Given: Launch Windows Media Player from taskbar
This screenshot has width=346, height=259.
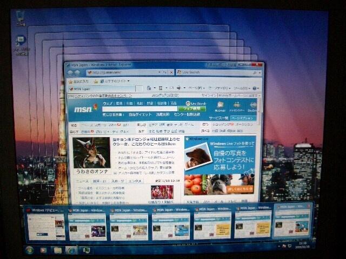Looking at the screenshot, I should 43,250.
